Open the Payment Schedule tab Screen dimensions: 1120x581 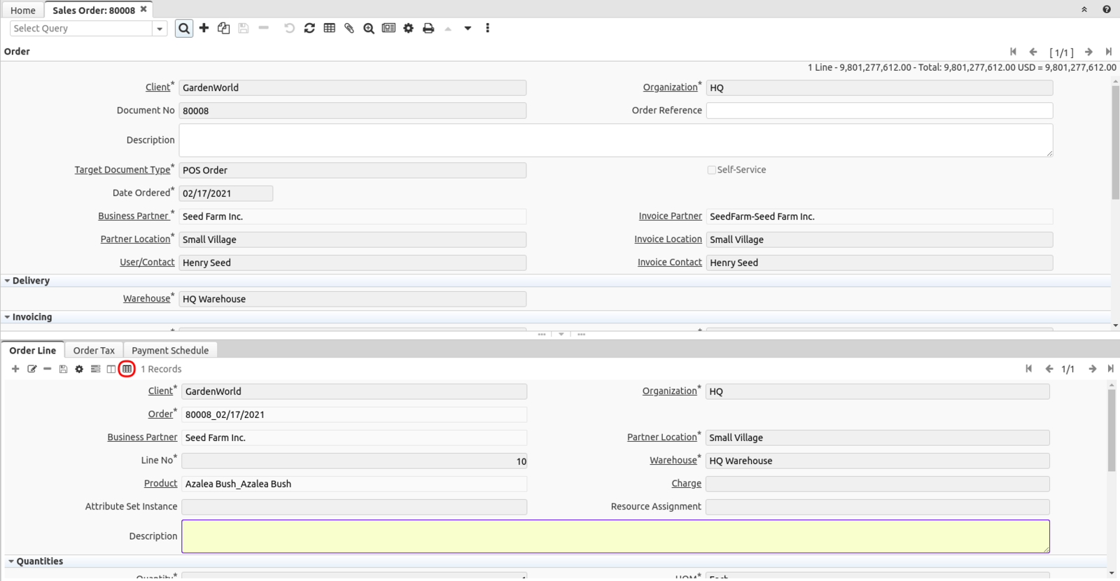[x=170, y=351]
